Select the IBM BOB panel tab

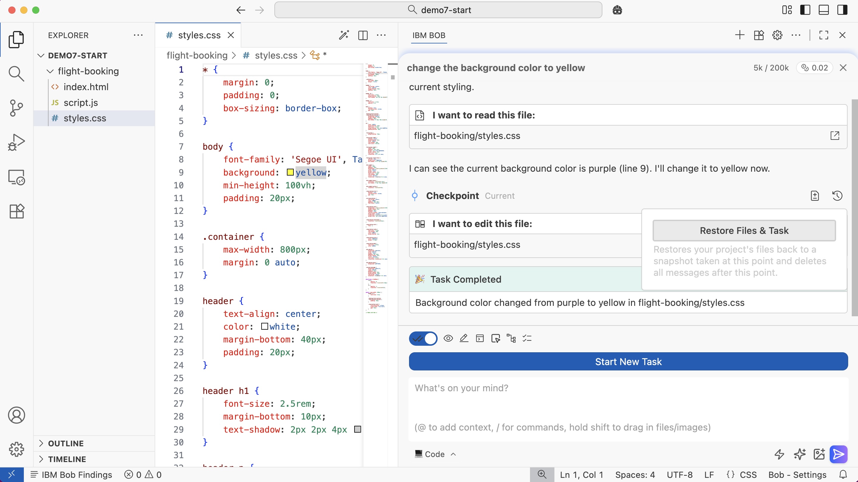pos(429,35)
